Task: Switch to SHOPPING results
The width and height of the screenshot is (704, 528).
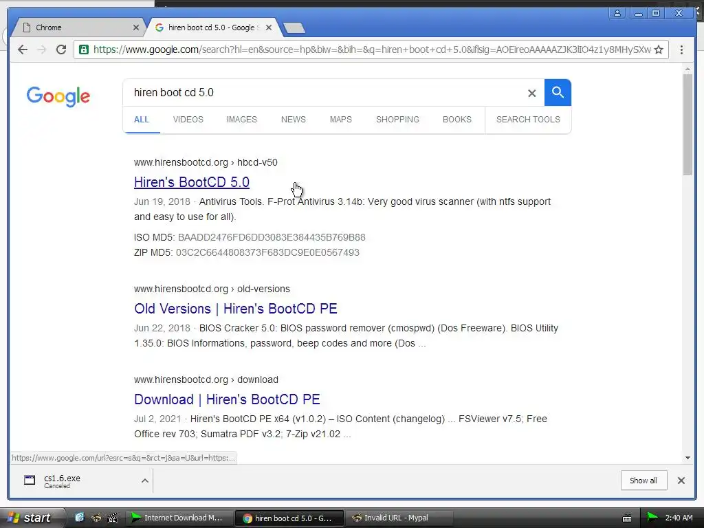Action: point(397,120)
